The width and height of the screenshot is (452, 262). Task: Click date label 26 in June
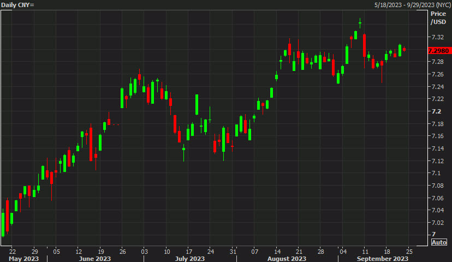tap(122, 251)
